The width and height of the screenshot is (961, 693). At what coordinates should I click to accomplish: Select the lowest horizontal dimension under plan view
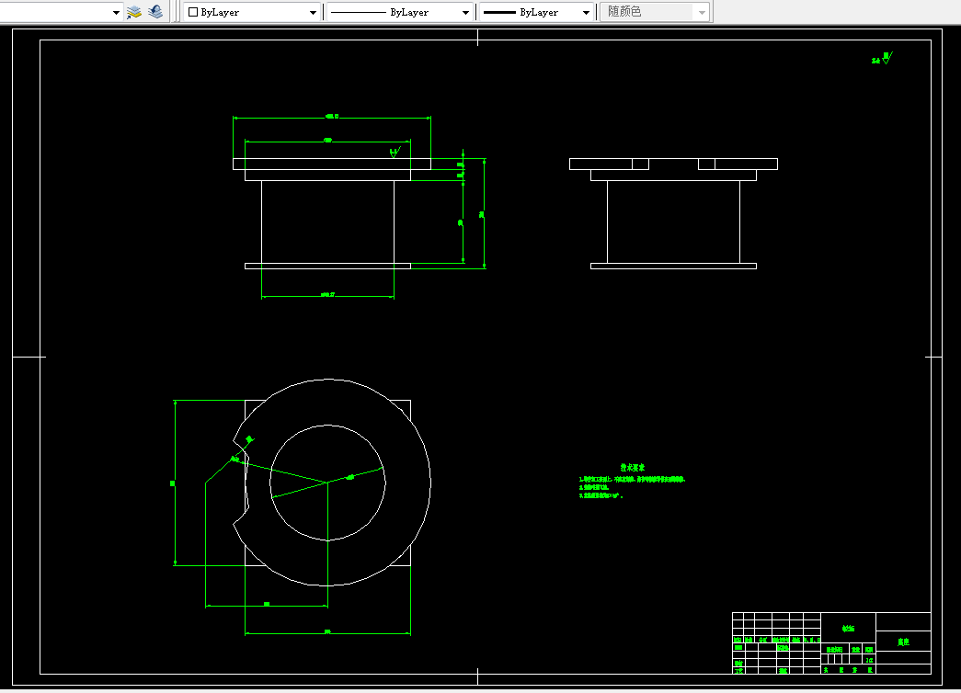pos(327,631)
